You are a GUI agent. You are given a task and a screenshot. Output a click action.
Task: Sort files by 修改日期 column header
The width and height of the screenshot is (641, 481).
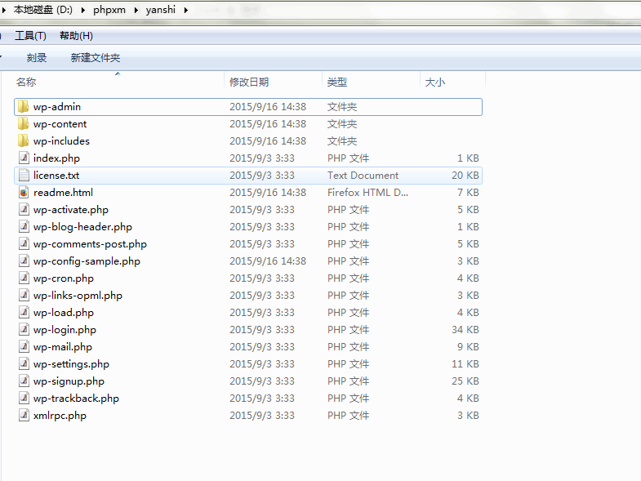pyautogui.click(x=249, y=82)
